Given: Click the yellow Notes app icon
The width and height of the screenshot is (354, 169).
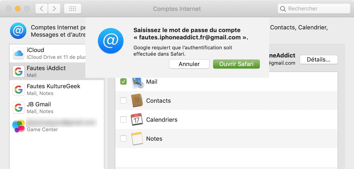Looking at the screenshot, I should point(137,138).
